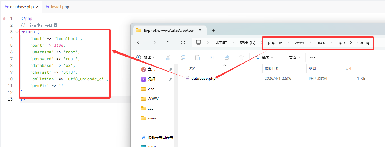Go back using the Explorer back arrow
This screenshot has height=147, width=385.
[x=139, y=42]
